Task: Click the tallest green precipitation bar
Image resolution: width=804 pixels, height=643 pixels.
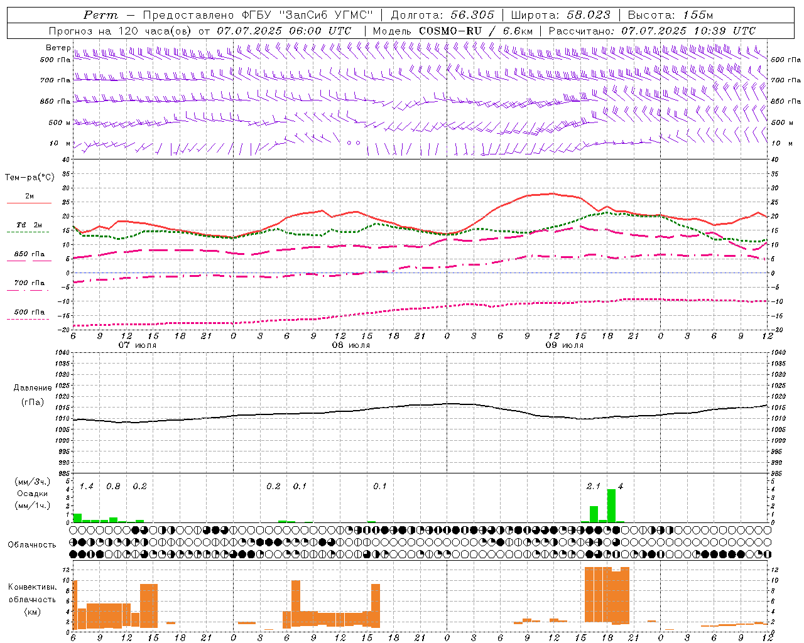Action: (x=611, y=505)
